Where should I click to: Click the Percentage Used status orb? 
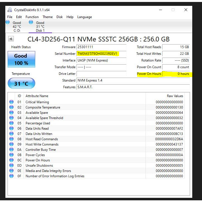pyautogui.click(x=11, y=123)
